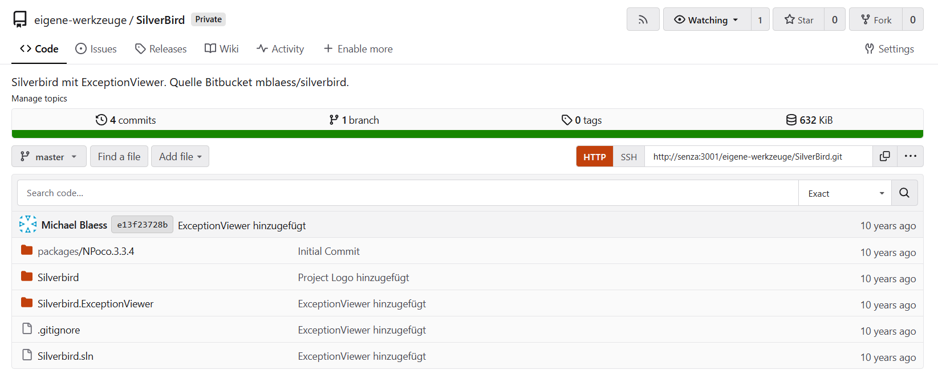Click the eigene-werkzeuge owner link
This screenshot has width=938, height=378.
(x=80, y=20)
